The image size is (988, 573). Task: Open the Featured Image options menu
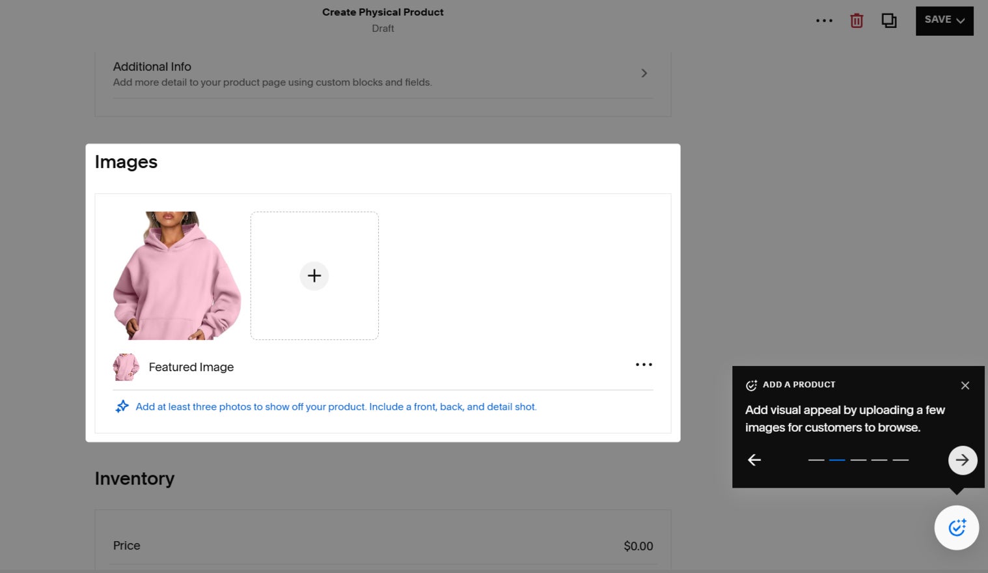click(644, 365)
